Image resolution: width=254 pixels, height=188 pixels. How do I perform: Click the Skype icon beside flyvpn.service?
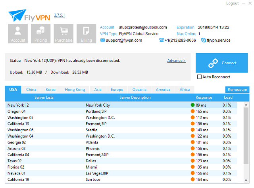click(x=204, y=40)
